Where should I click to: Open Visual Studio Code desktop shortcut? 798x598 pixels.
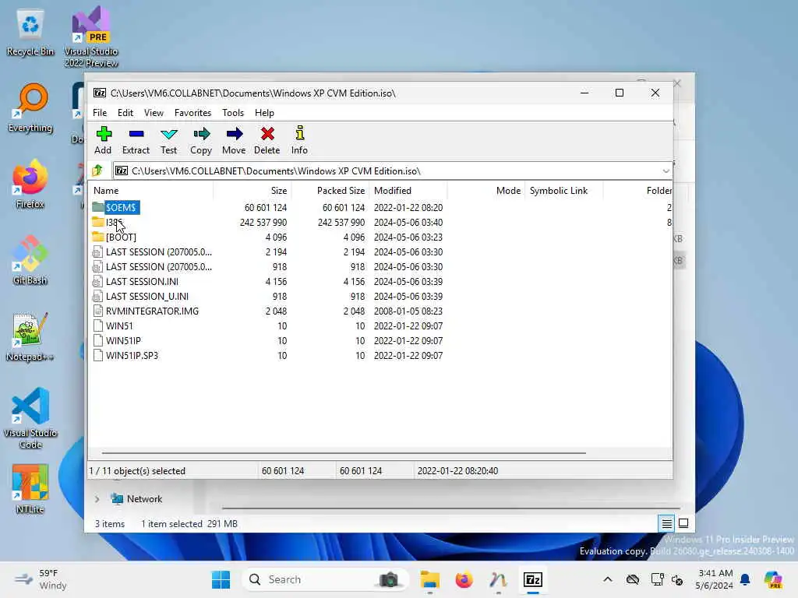(30, 418)
